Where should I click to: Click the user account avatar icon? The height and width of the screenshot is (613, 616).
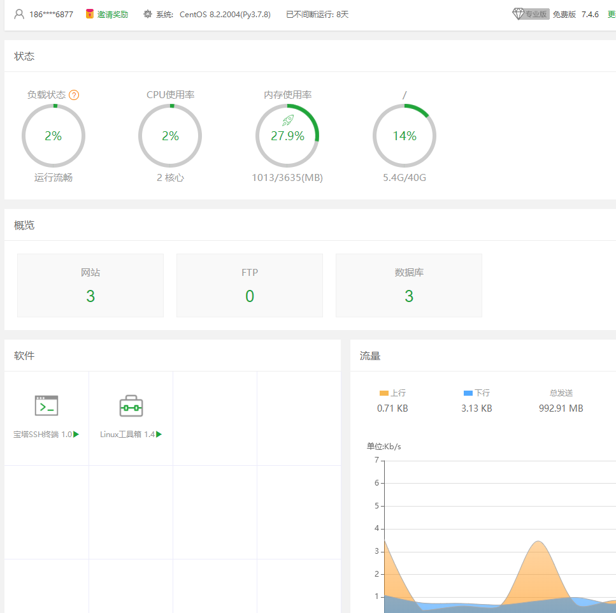(19, 14)
